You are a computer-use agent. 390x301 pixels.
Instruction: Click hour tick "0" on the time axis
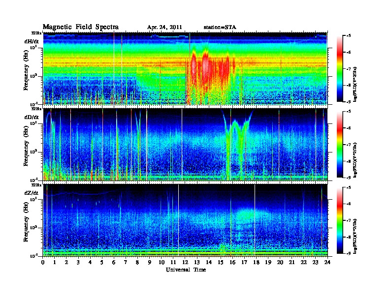(x=43, y=262)
